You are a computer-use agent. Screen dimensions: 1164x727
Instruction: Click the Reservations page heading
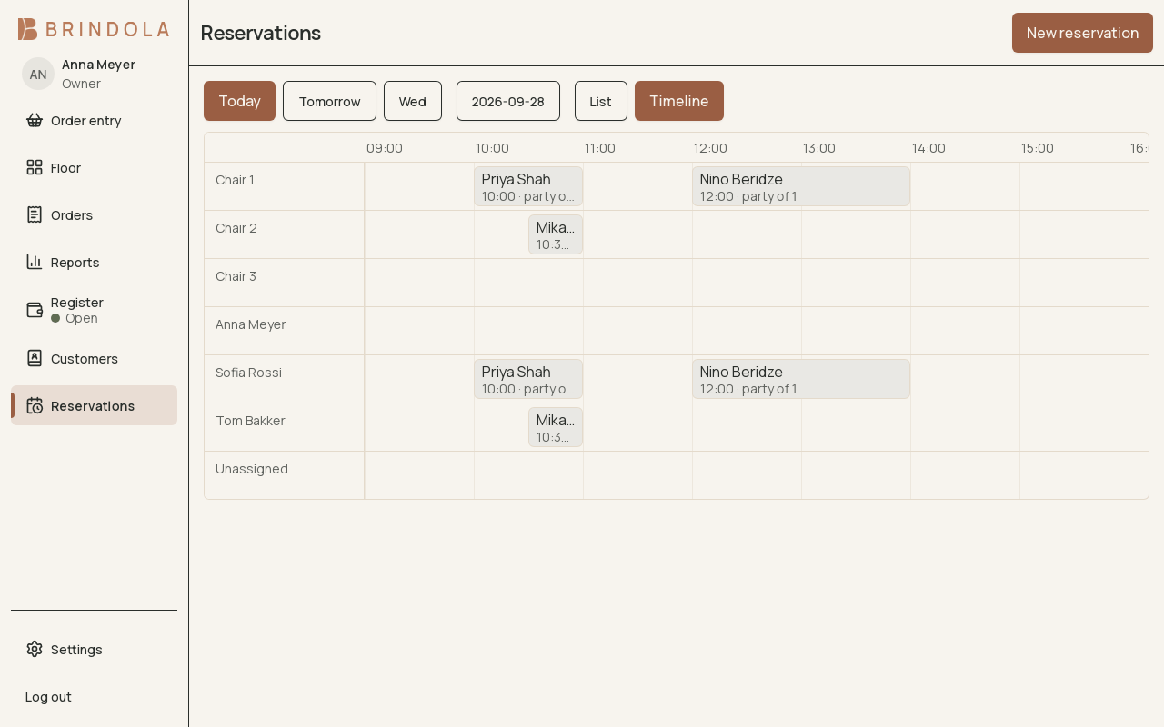point(261,33)
